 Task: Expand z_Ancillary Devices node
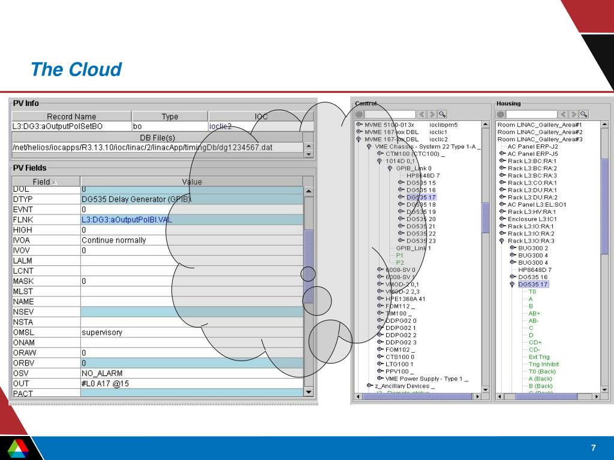[369, 386]
